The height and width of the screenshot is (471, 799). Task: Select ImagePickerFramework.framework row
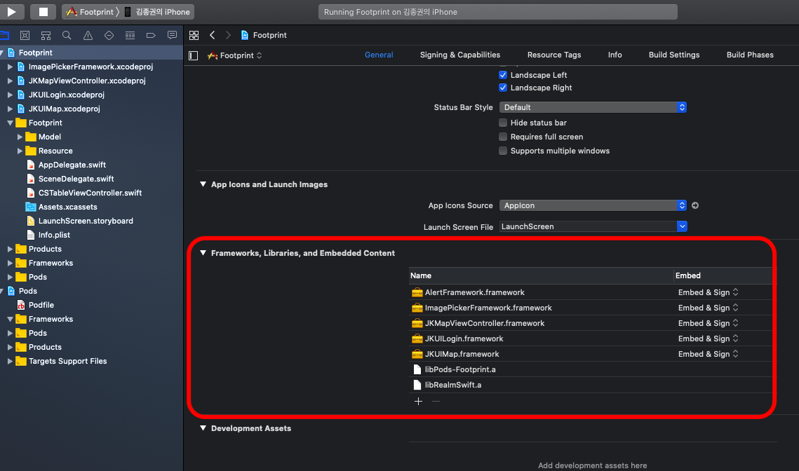(591, 308)
